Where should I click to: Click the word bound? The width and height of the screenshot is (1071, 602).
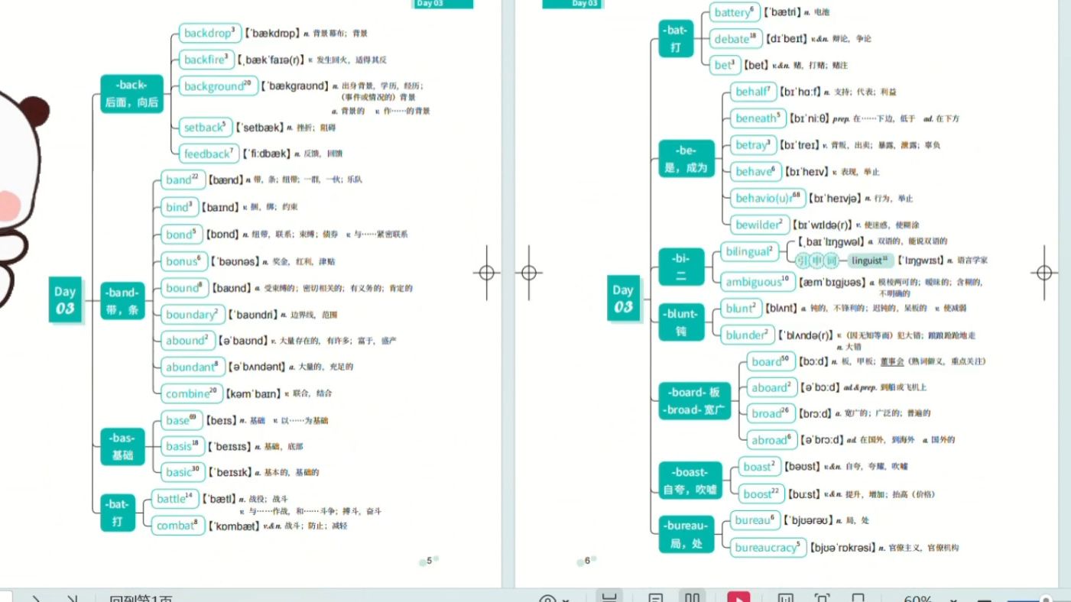(x=184, y=288)
